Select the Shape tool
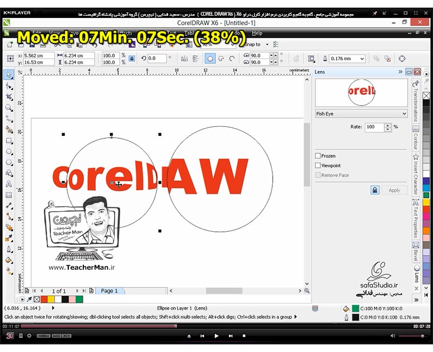 9,86
